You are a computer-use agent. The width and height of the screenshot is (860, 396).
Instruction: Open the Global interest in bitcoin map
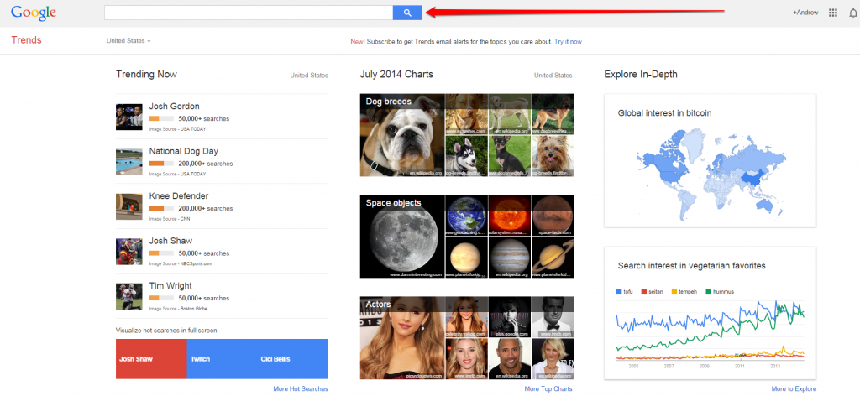coord(711,175)
